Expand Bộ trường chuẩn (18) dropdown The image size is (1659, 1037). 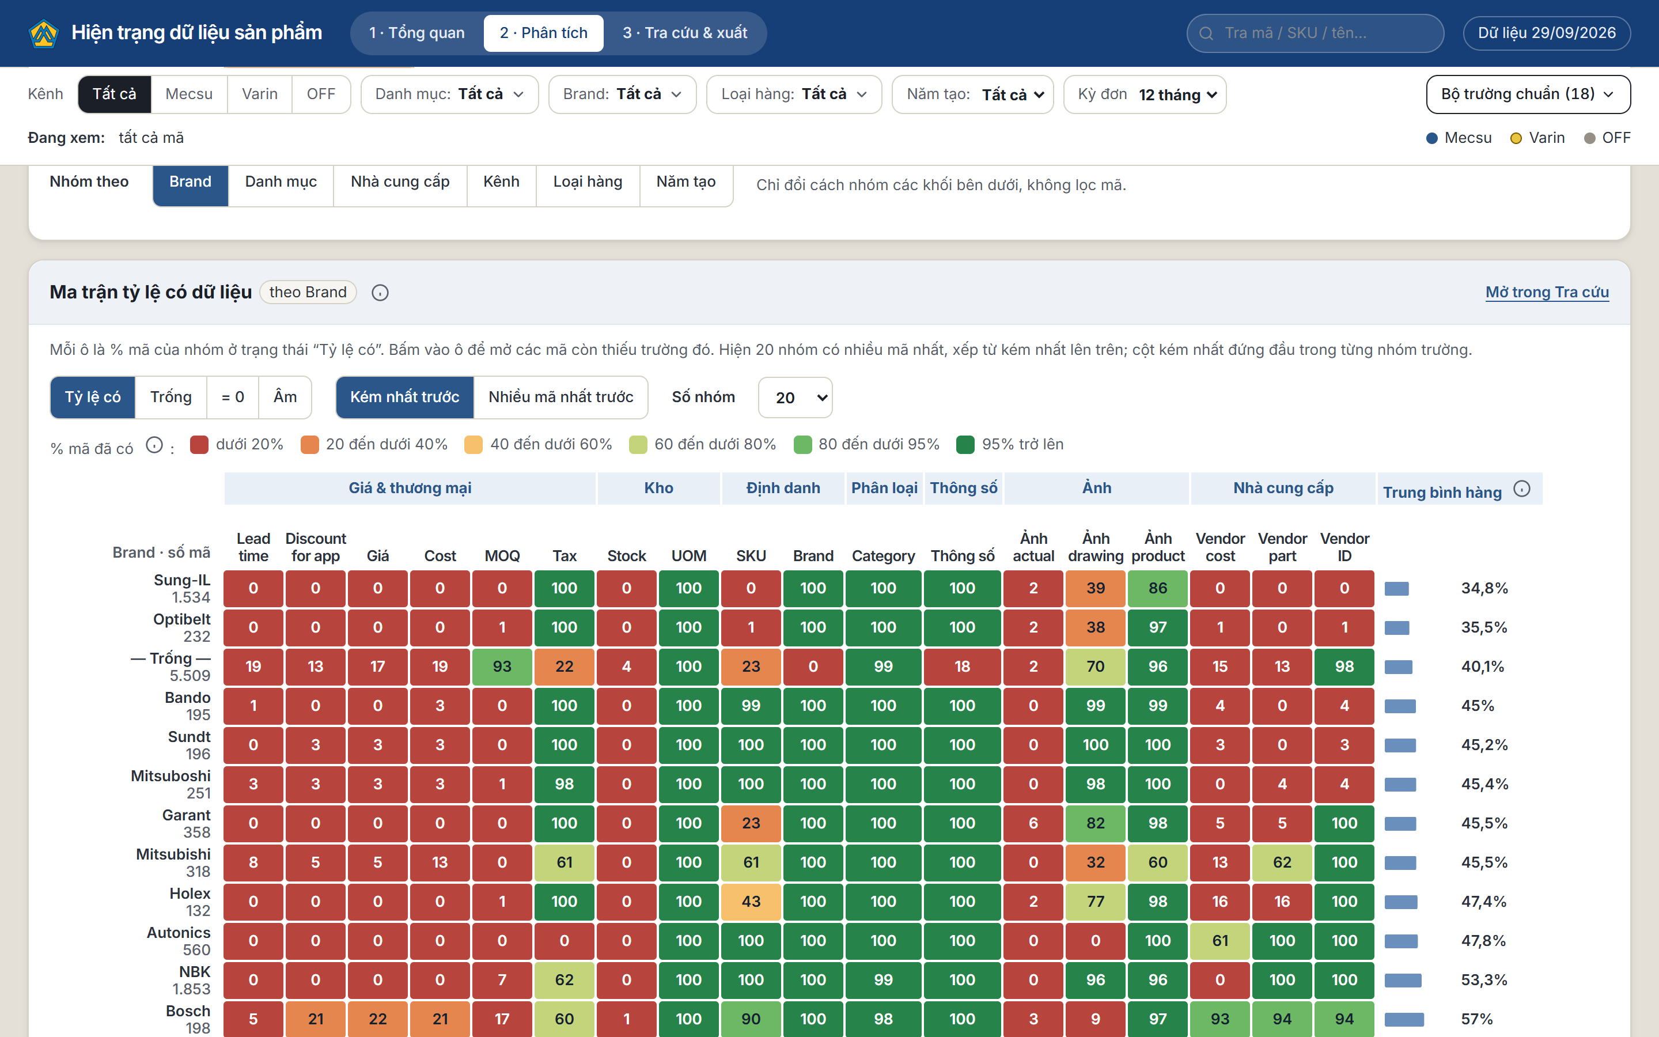point(1528,94)
